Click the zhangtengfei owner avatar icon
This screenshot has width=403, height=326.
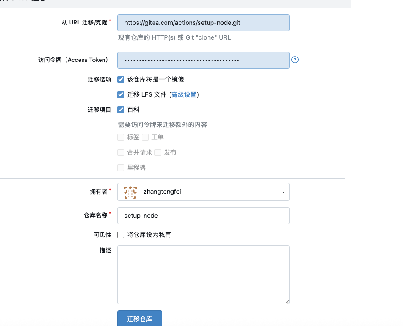click(x=129, y=192)
